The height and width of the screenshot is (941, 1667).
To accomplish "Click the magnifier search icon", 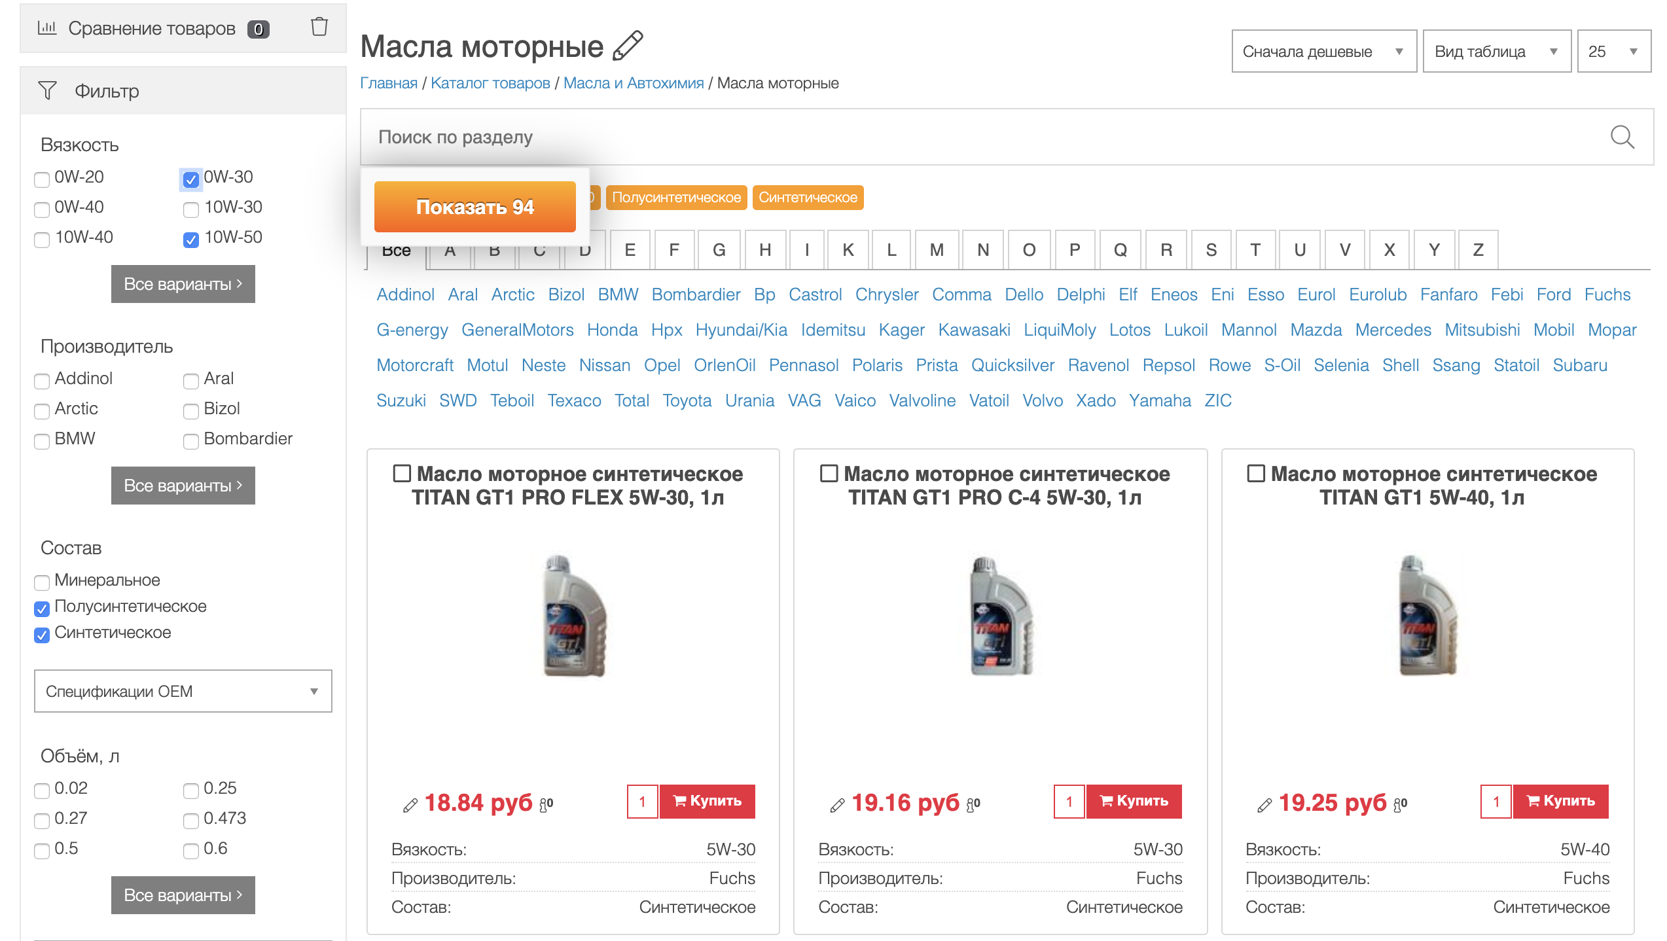I will [1622, 137].
